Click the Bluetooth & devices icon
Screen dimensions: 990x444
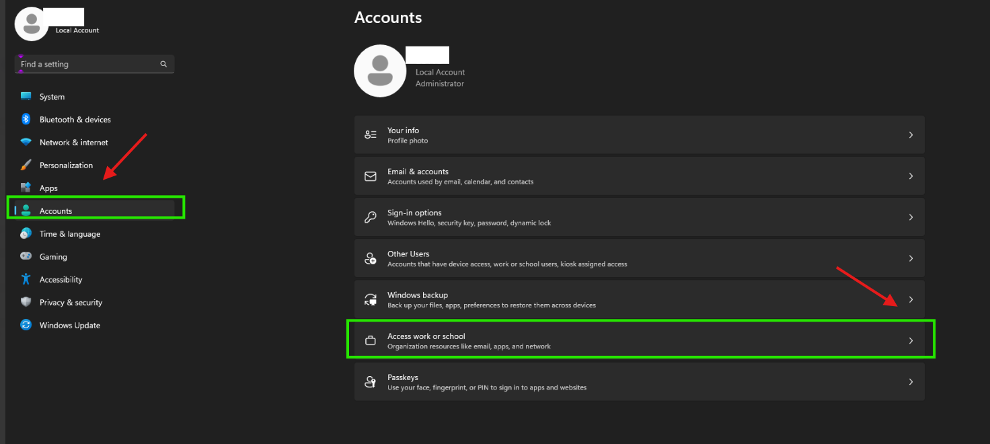click(26, 119)
